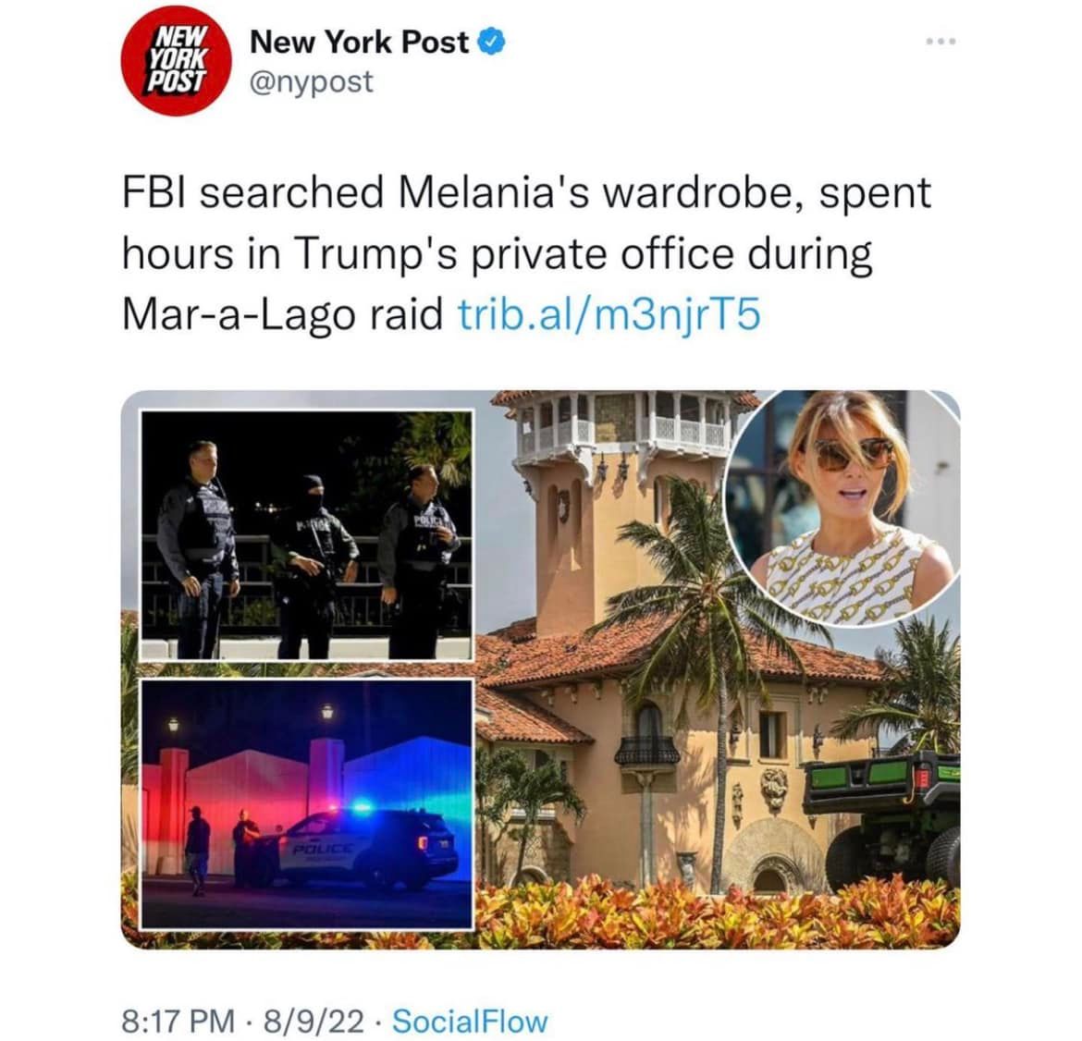Screen dimensions: 1082x1041
Task: Click the SocialFlow source link
Action: pos(470,1021)
